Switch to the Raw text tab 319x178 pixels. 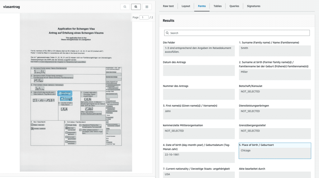coord(168,6)
